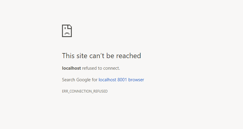
Task: Click the word 'reached' in the heading
Action: tap(128, 56)
